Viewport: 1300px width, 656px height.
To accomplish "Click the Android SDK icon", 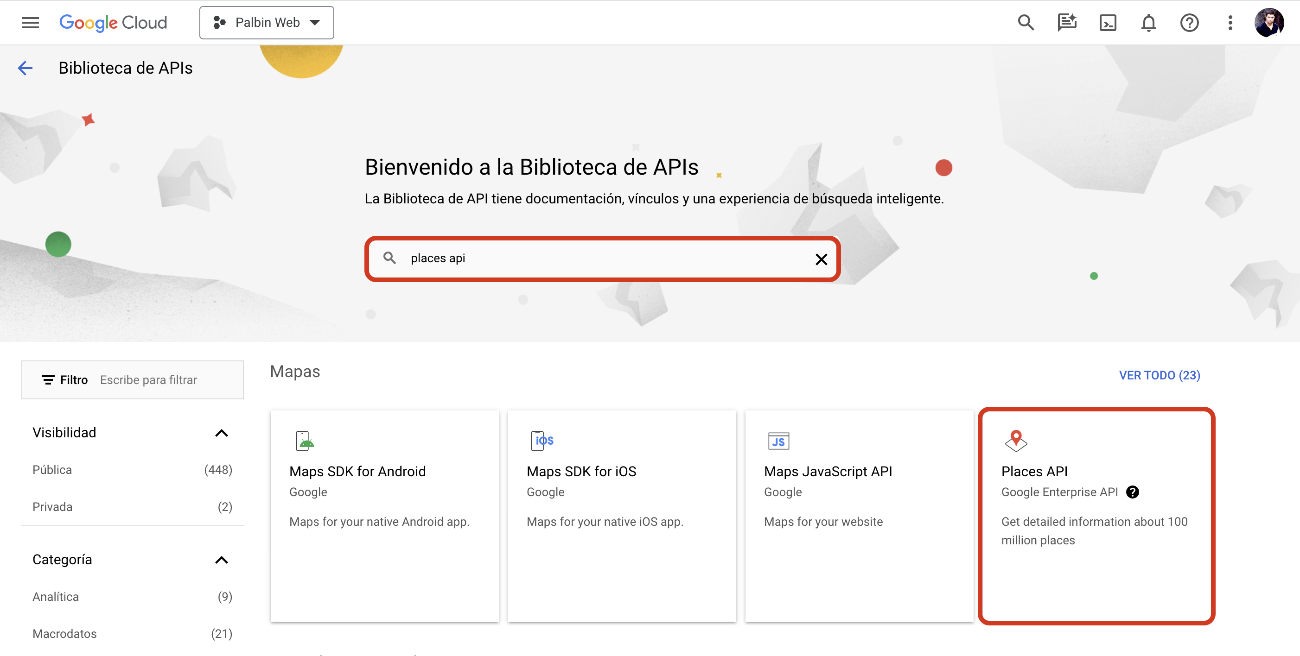I will (x=304, y=441).
